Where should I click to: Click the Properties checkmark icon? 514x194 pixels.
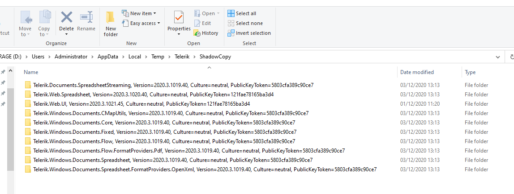(179, 17)
